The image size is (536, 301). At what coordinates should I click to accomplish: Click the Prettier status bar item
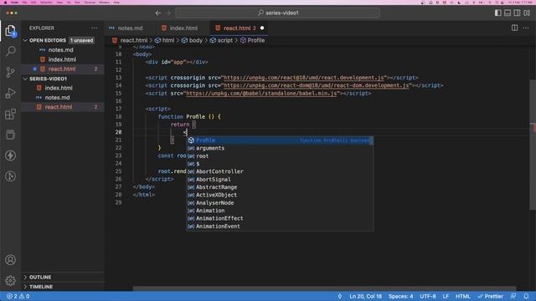490,296
